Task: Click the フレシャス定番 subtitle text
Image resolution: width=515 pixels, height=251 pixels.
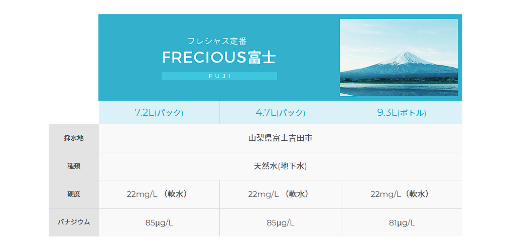Action: [x=217, y=41]
